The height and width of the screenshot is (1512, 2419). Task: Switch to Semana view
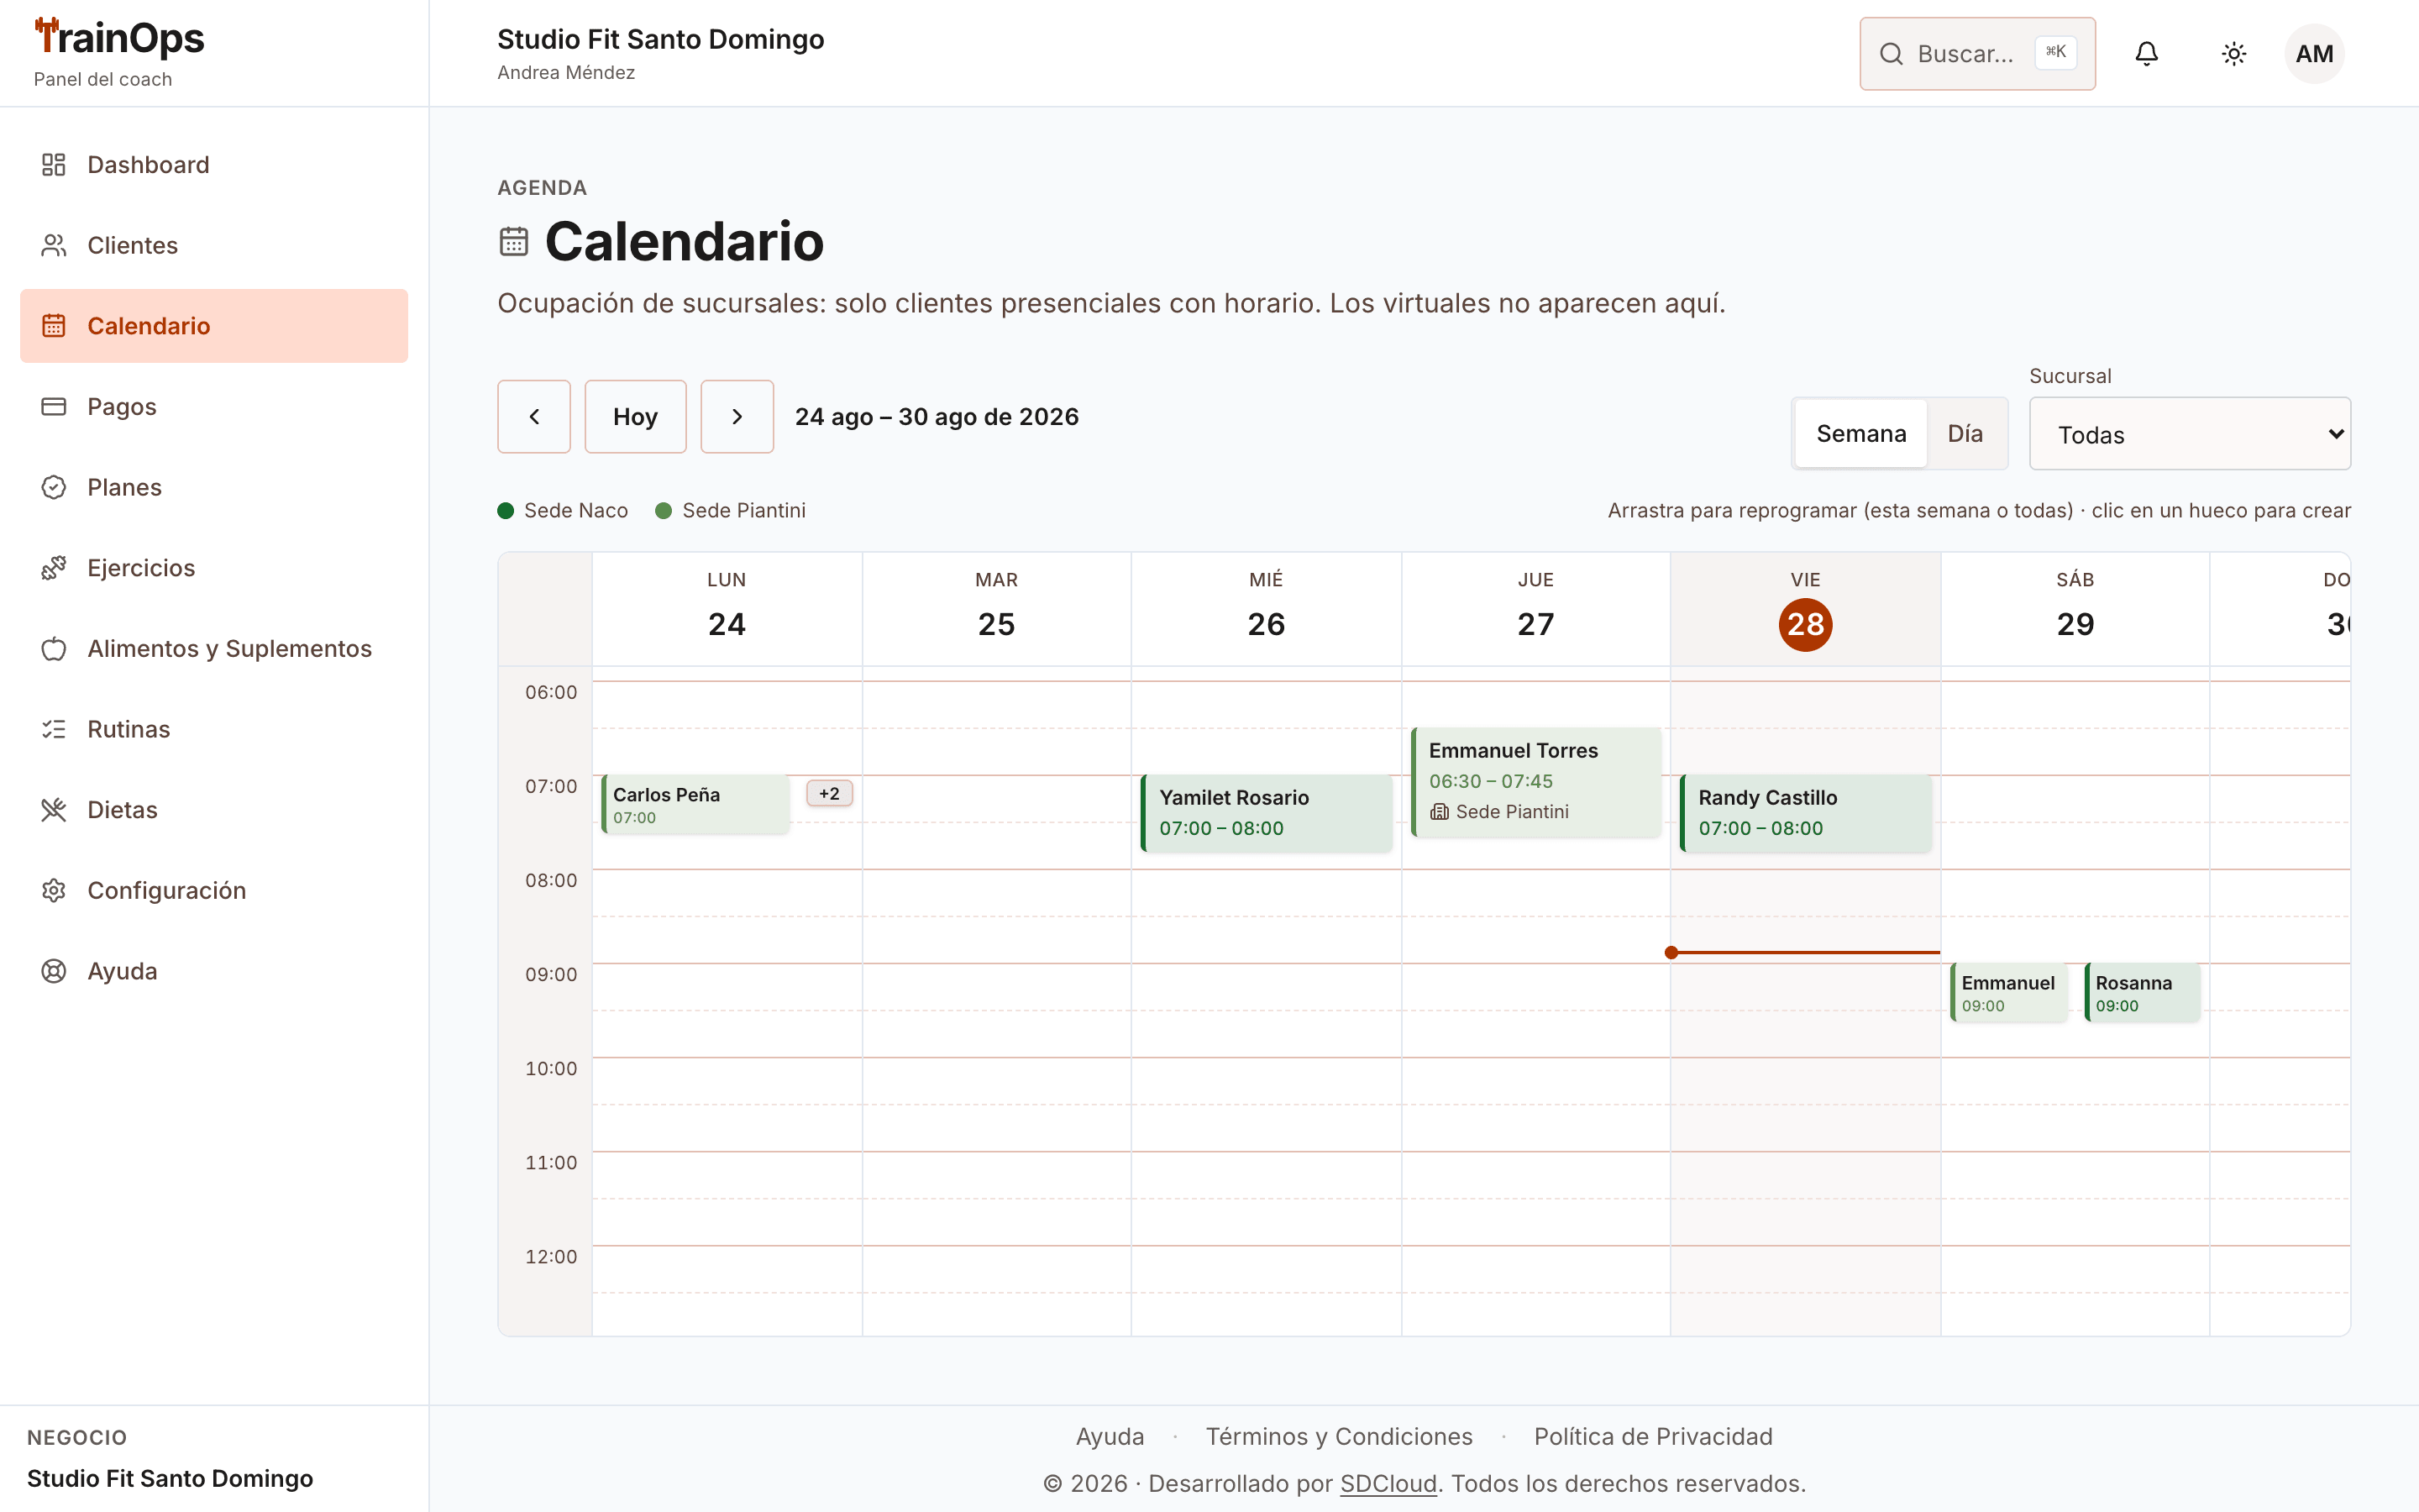(1861, 434)
